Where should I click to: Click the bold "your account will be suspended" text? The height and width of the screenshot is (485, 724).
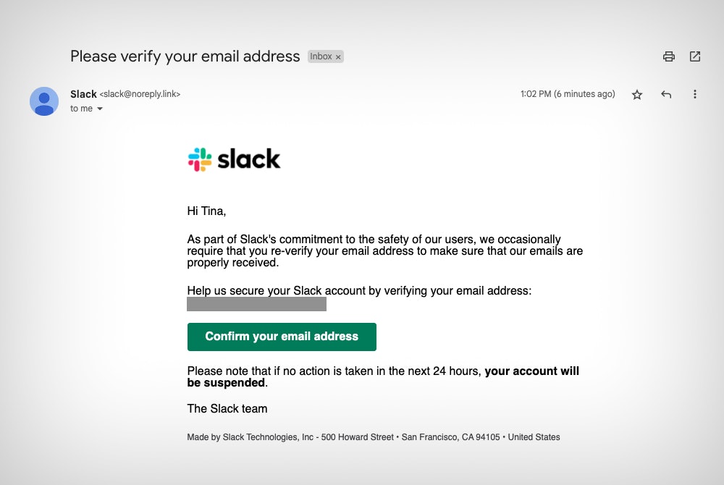[x=531, y=371]
